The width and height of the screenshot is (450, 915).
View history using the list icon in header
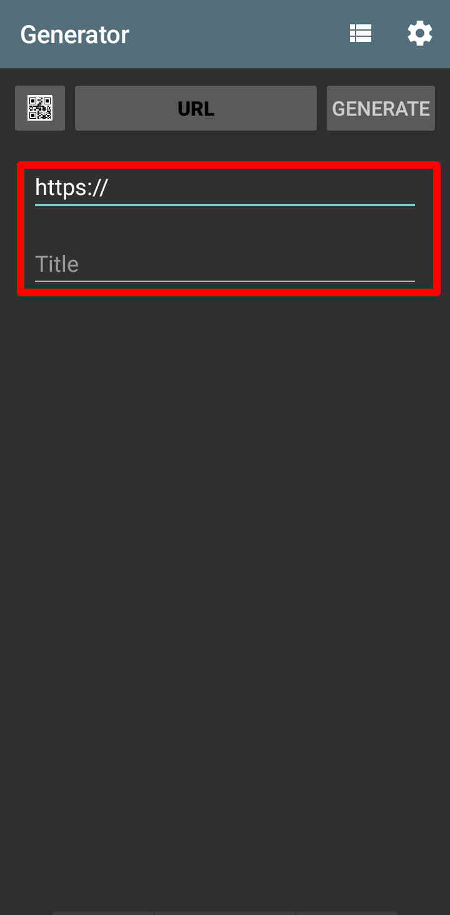pyautogui.click(x=361, y=34)
